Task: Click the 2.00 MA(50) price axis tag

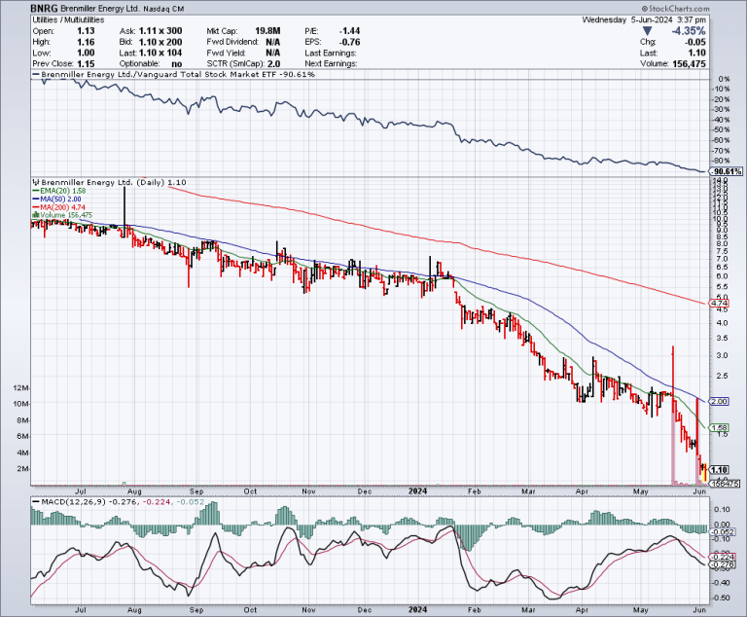Action: point(719,402)
